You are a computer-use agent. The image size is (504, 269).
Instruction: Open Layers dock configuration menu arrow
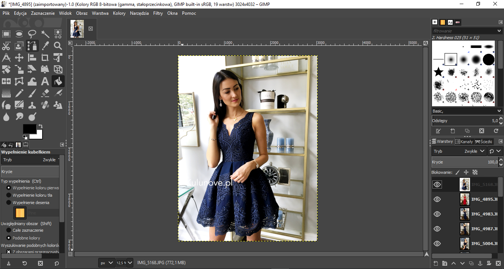point(500,141)
